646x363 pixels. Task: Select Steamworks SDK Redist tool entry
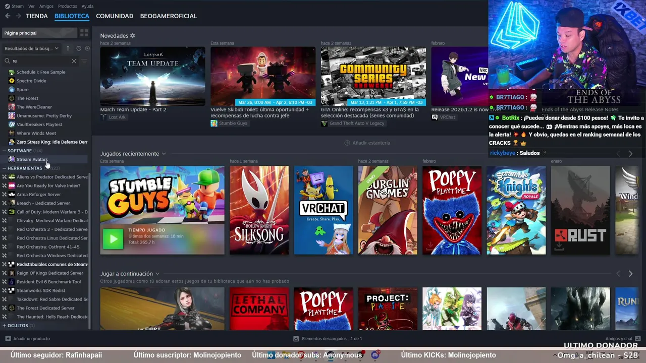click(41, 290)
